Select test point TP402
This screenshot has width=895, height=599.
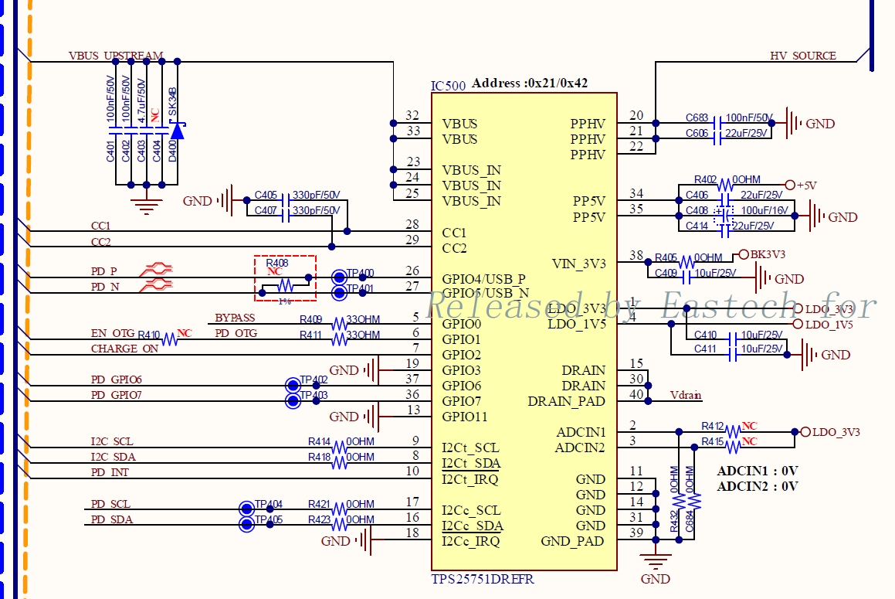point(293,386)
